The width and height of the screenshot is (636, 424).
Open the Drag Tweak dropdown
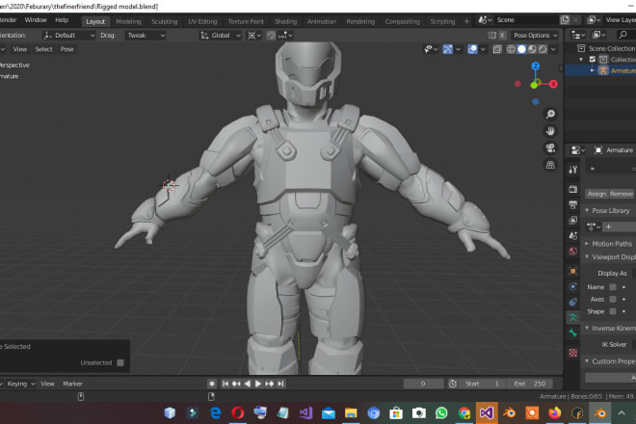tap(146, 36)
